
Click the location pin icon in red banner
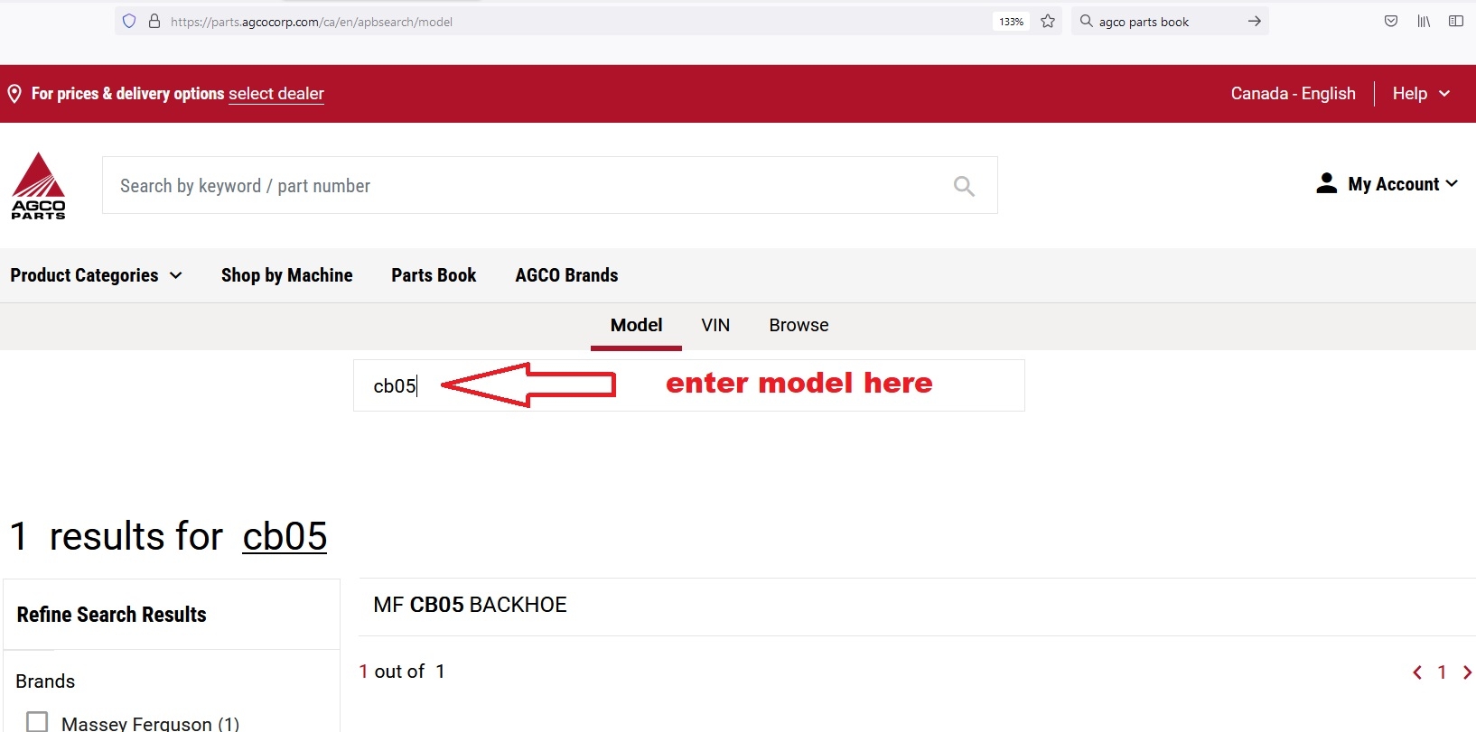tap(14, 94)
